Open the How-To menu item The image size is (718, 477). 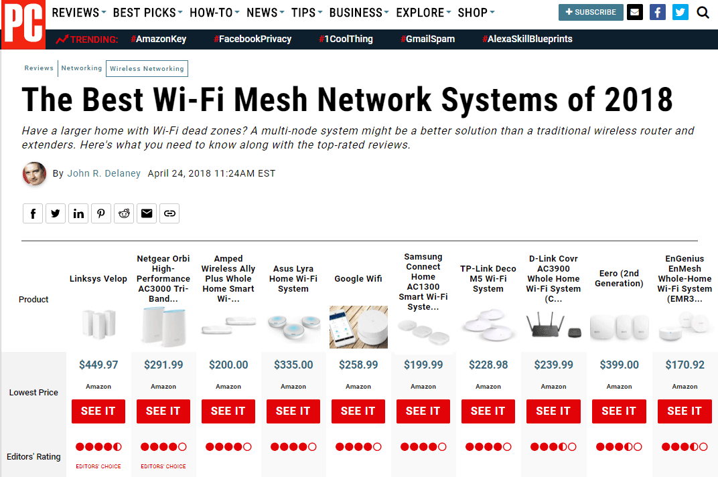click(214, 13)
